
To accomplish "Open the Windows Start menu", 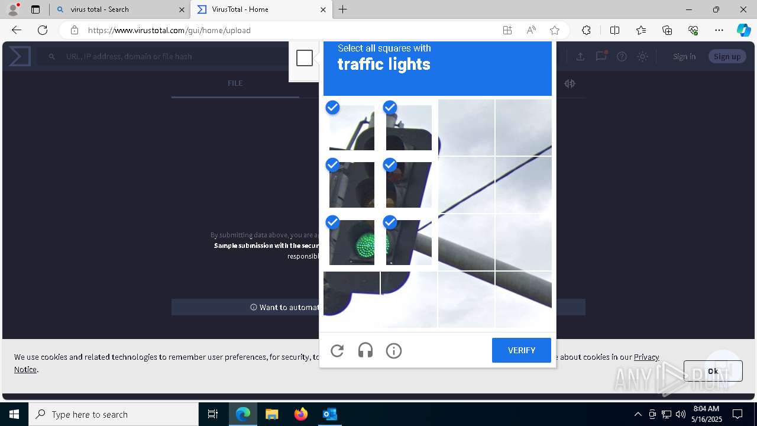I will (14, 414).
